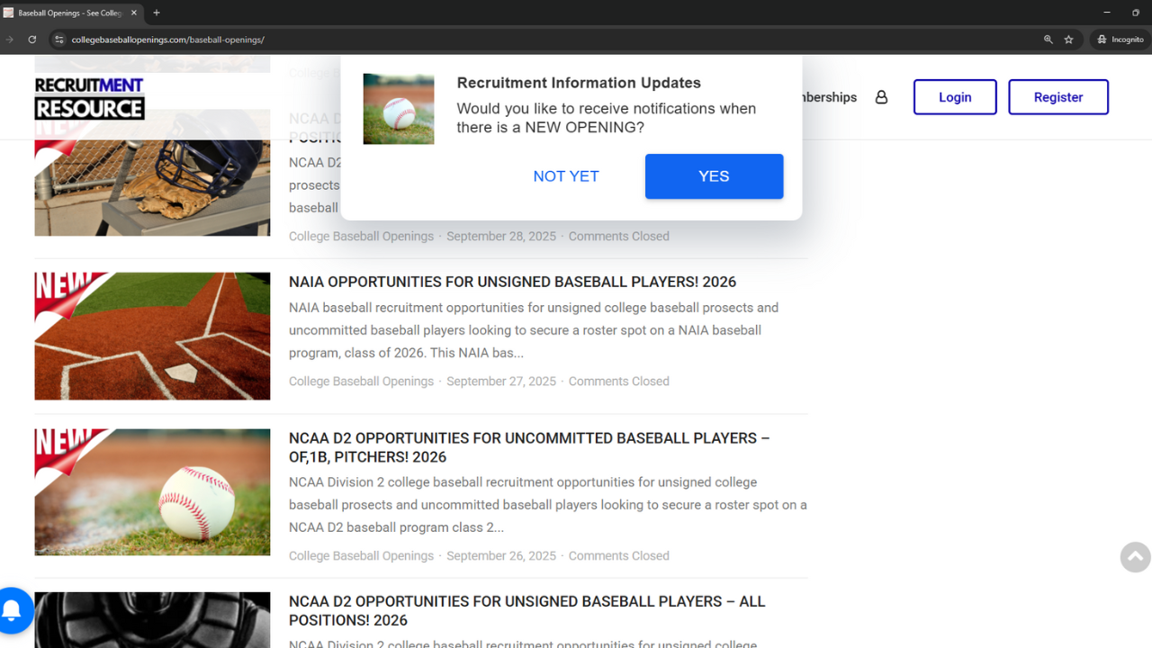Open the NAIA Opportunities for Unsigned Players article
This screenshot has height=648, width=1152.
point(512,281)
